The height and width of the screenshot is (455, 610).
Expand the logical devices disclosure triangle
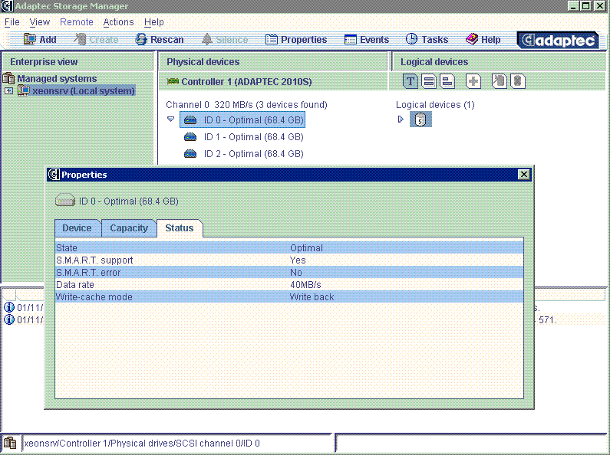(x=401, y=119)
